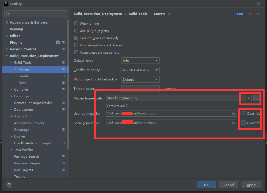Open the Output level dropdown

[x=140, y=61]
